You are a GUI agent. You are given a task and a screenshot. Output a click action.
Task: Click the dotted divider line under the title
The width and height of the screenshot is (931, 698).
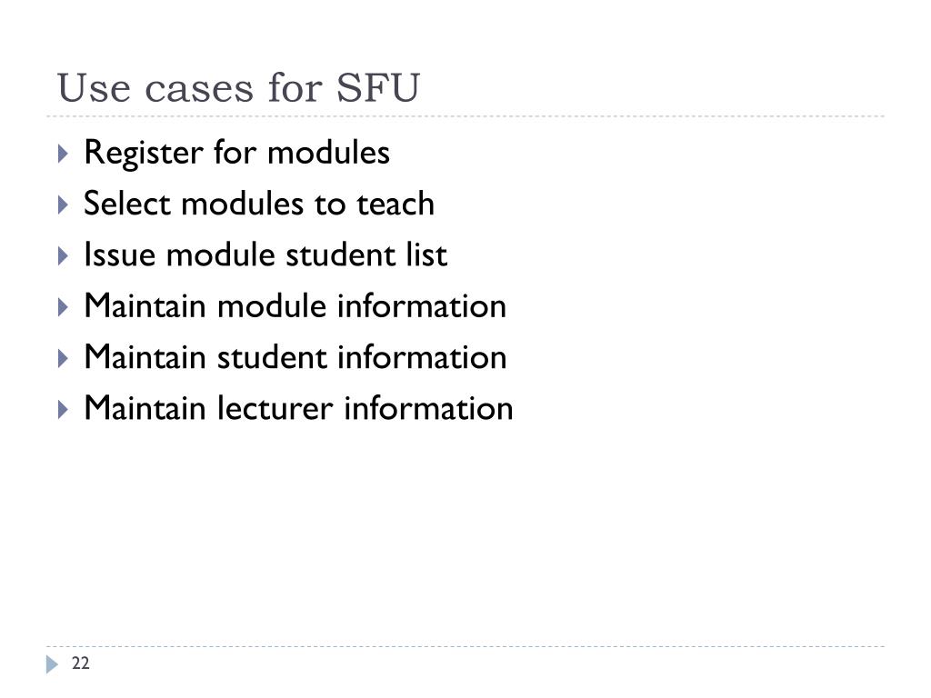465,116
